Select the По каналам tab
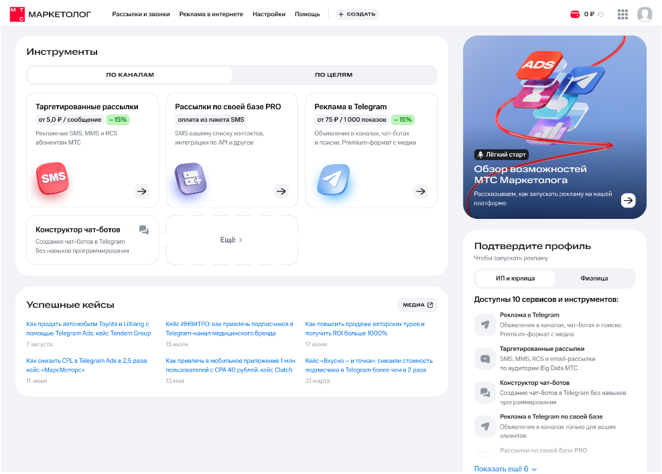The image size is (662, 474). (130, 75)
